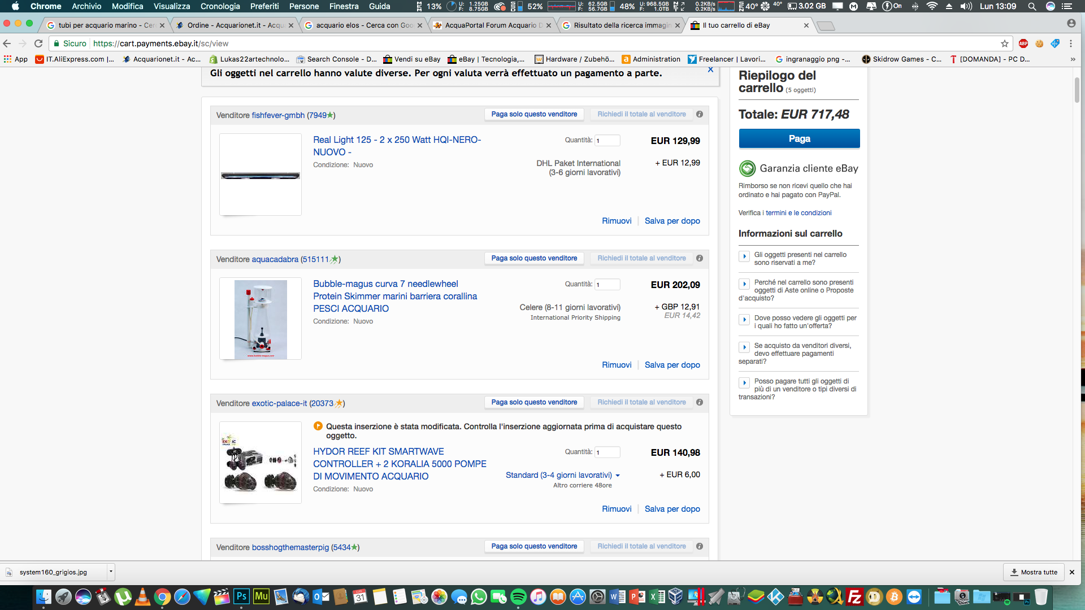This screenshot has width=1085, height=610.
Task: Open the Standard shipping options dropdown
Action: click(563, 475)
